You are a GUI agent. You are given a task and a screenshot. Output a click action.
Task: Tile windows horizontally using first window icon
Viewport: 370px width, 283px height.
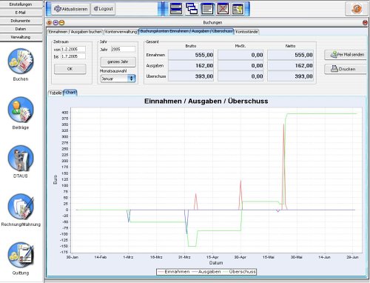pos(176,9)
